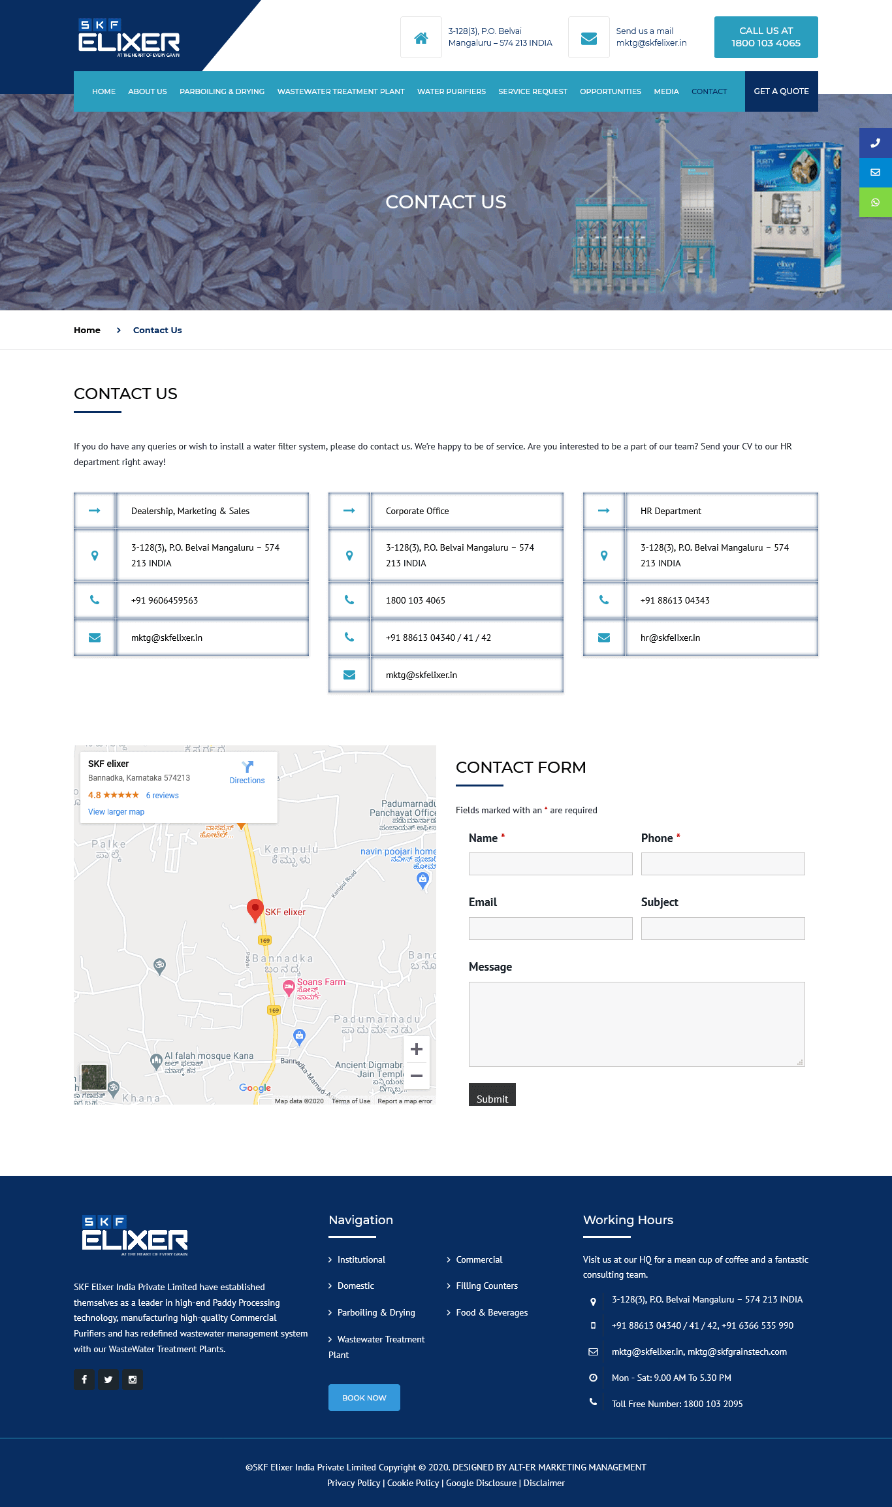Open Domestic footer navigation link

pos(356,1286)
